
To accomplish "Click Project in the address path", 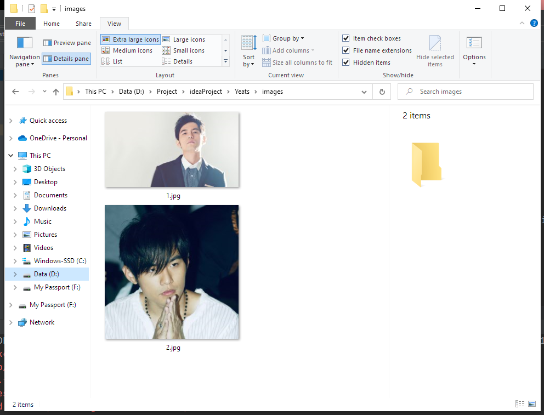I will click(167, 92).
